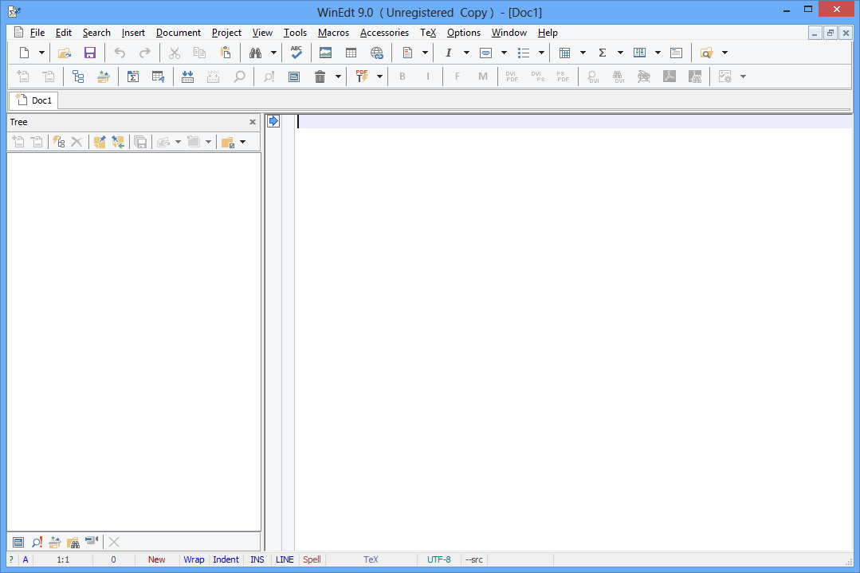
Task: Start the ABC spell check tool
Action: [296, 53]
